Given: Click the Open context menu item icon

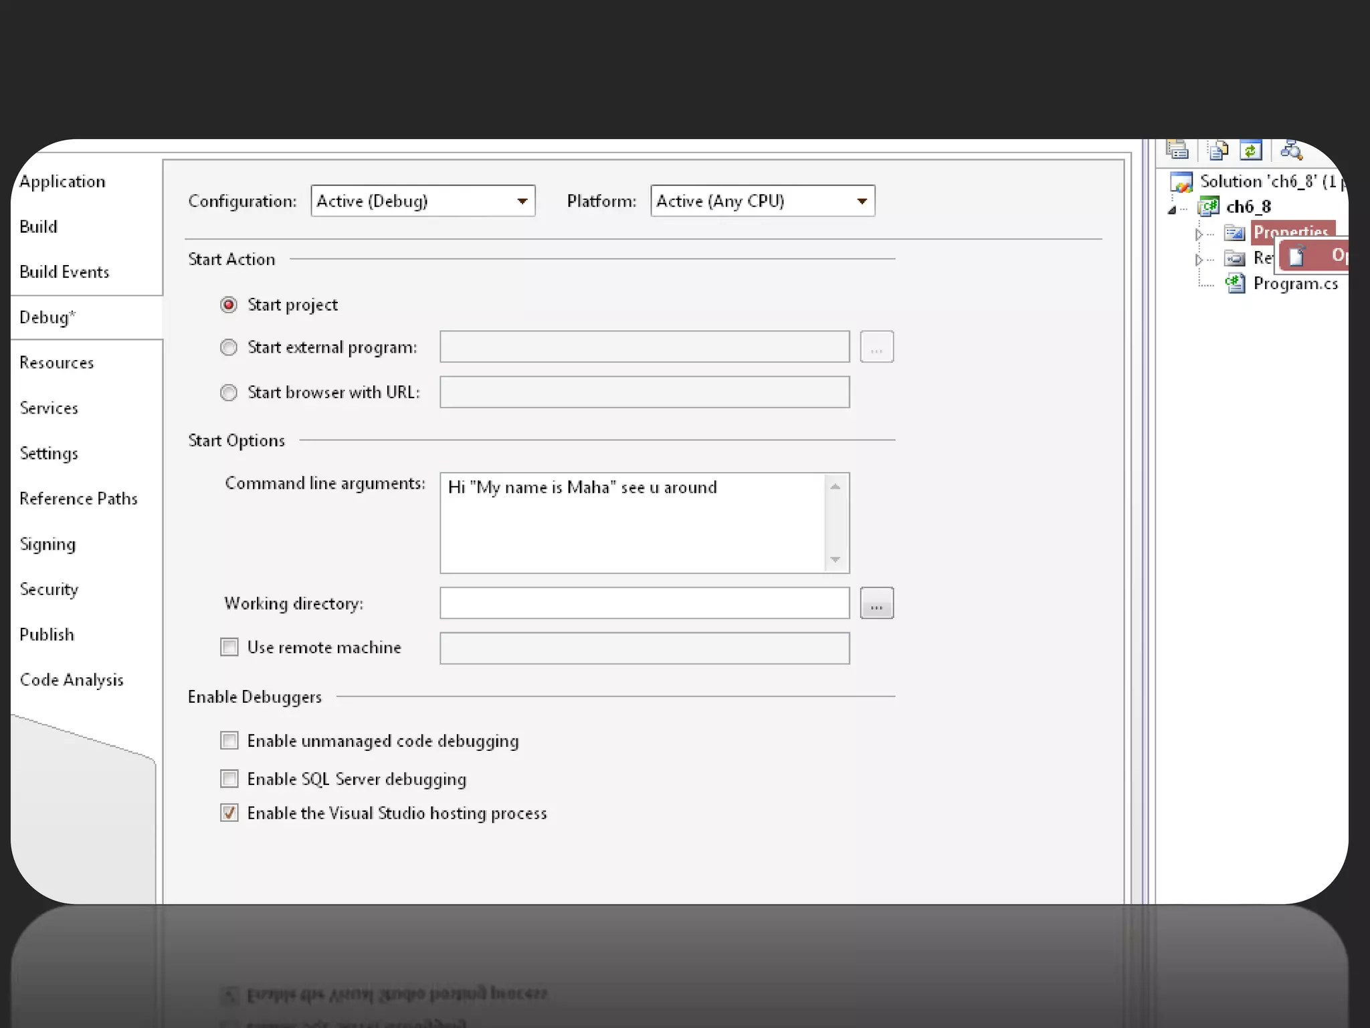Looking at the screenshot, I should (x=1297, y=256).
